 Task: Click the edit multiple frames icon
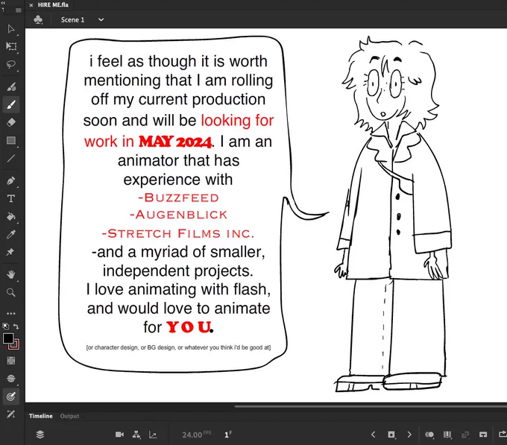447,435
